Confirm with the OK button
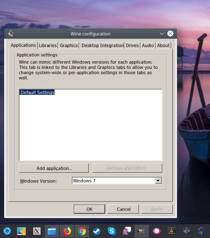Screen dimensions: 210x238 90,209
